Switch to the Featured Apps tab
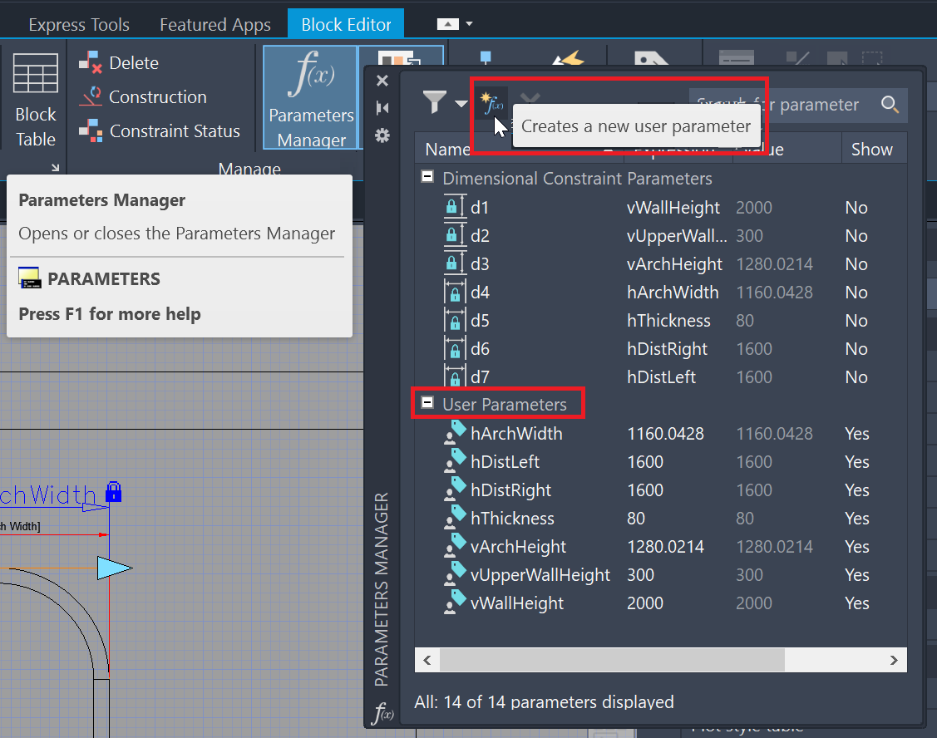Screen dimensions: 937x738 click(x=215, y=24)
